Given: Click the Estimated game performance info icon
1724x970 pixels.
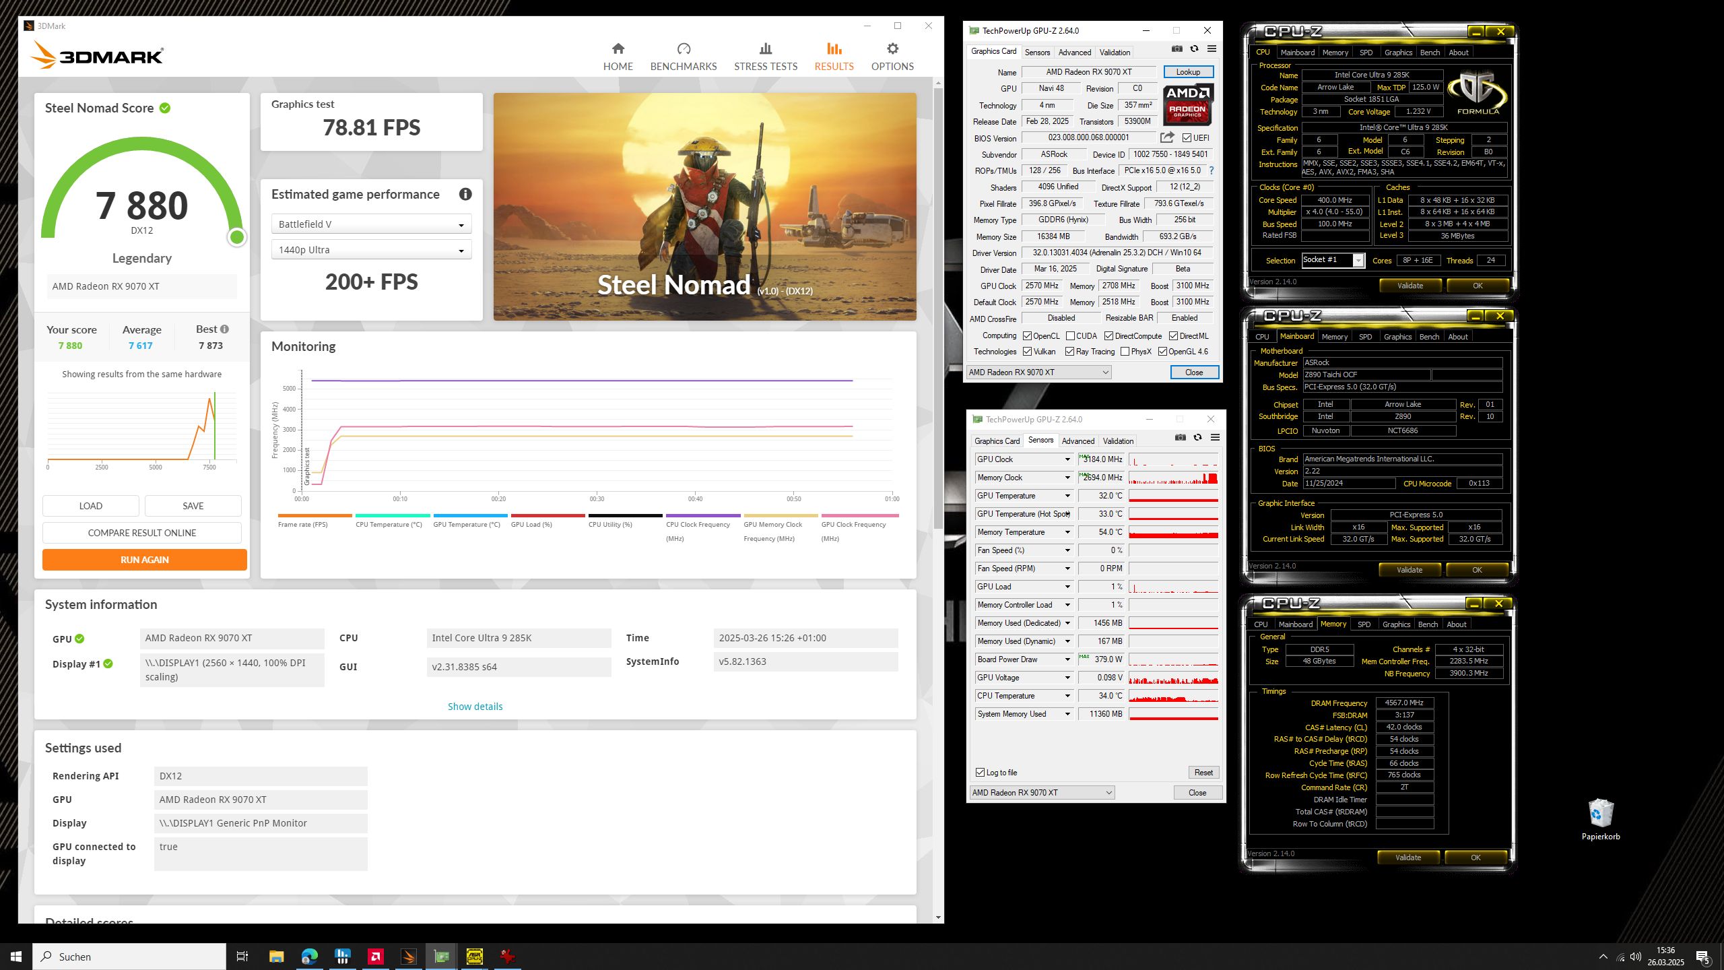Looking at the screenshot, I should point(465,194).
